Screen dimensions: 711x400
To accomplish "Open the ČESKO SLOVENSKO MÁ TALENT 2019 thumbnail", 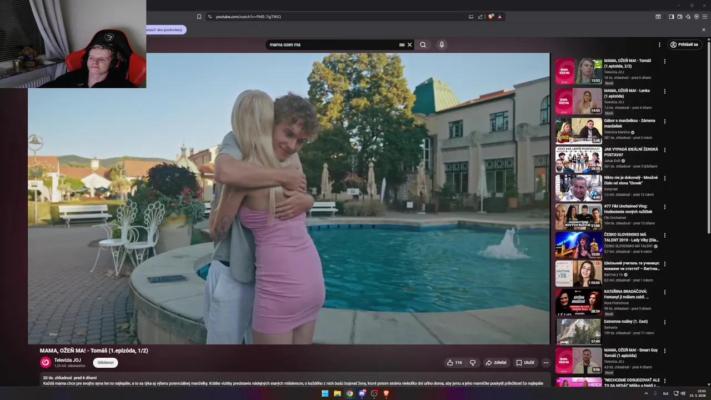I will point(579,245).
